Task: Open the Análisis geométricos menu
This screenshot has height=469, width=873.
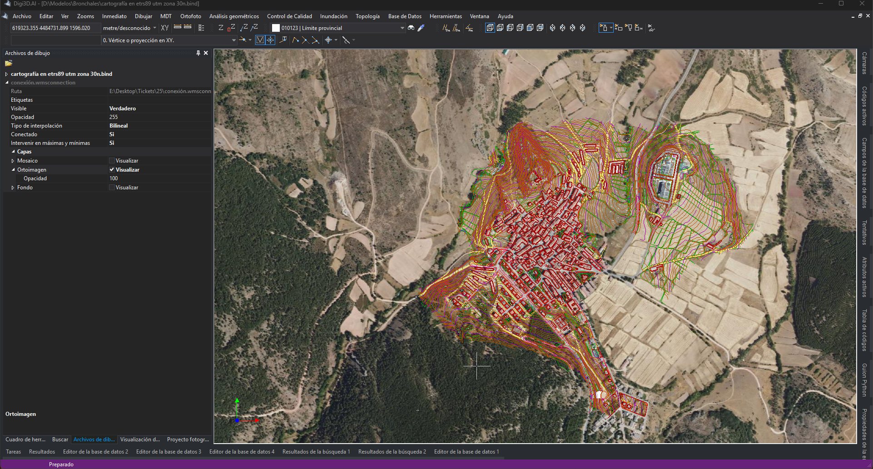Action: point(234,16)
